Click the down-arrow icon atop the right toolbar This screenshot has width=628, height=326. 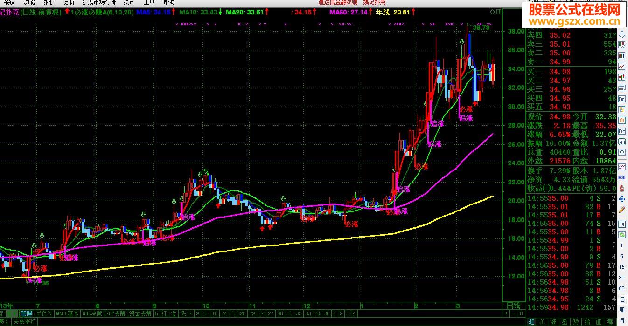pyautogui.click(x=622, y=35)
